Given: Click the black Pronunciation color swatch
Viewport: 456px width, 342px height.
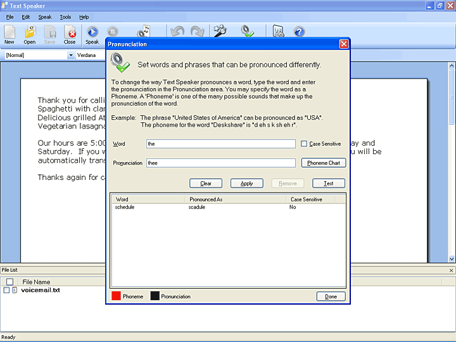Looking at the screenshot, I should (x=155, y=296).
